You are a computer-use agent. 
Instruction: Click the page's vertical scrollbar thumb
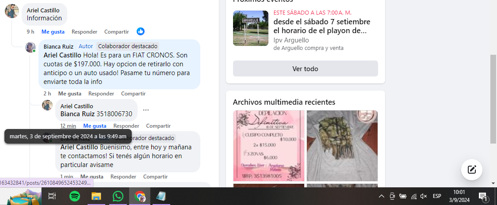[x=493, y=99]
